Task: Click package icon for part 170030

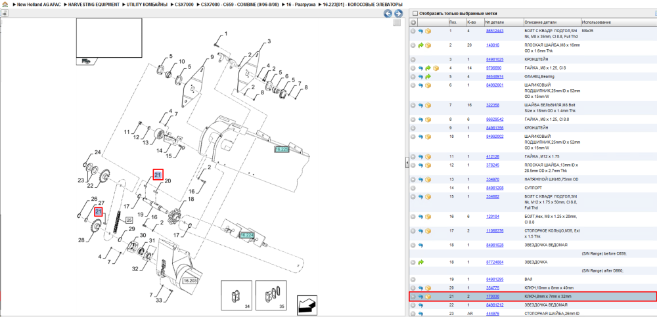Action: point(428,297)
